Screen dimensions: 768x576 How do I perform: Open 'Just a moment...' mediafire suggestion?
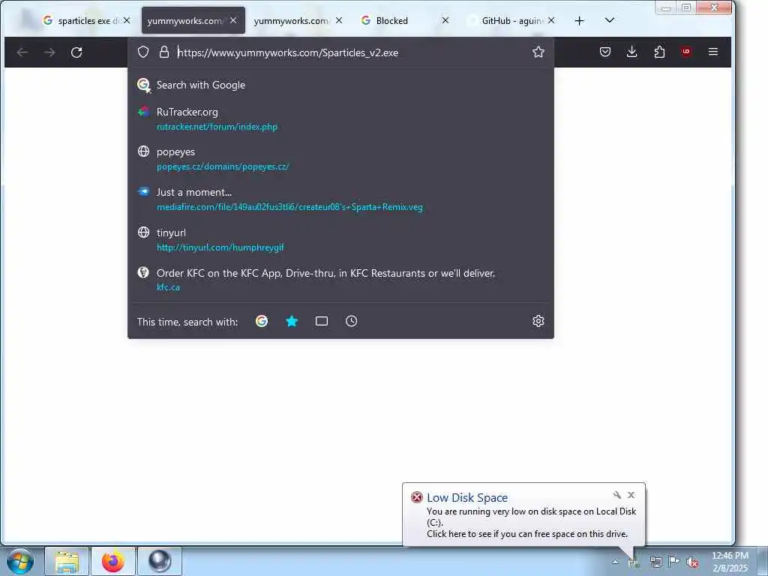[x=340, y=199]
